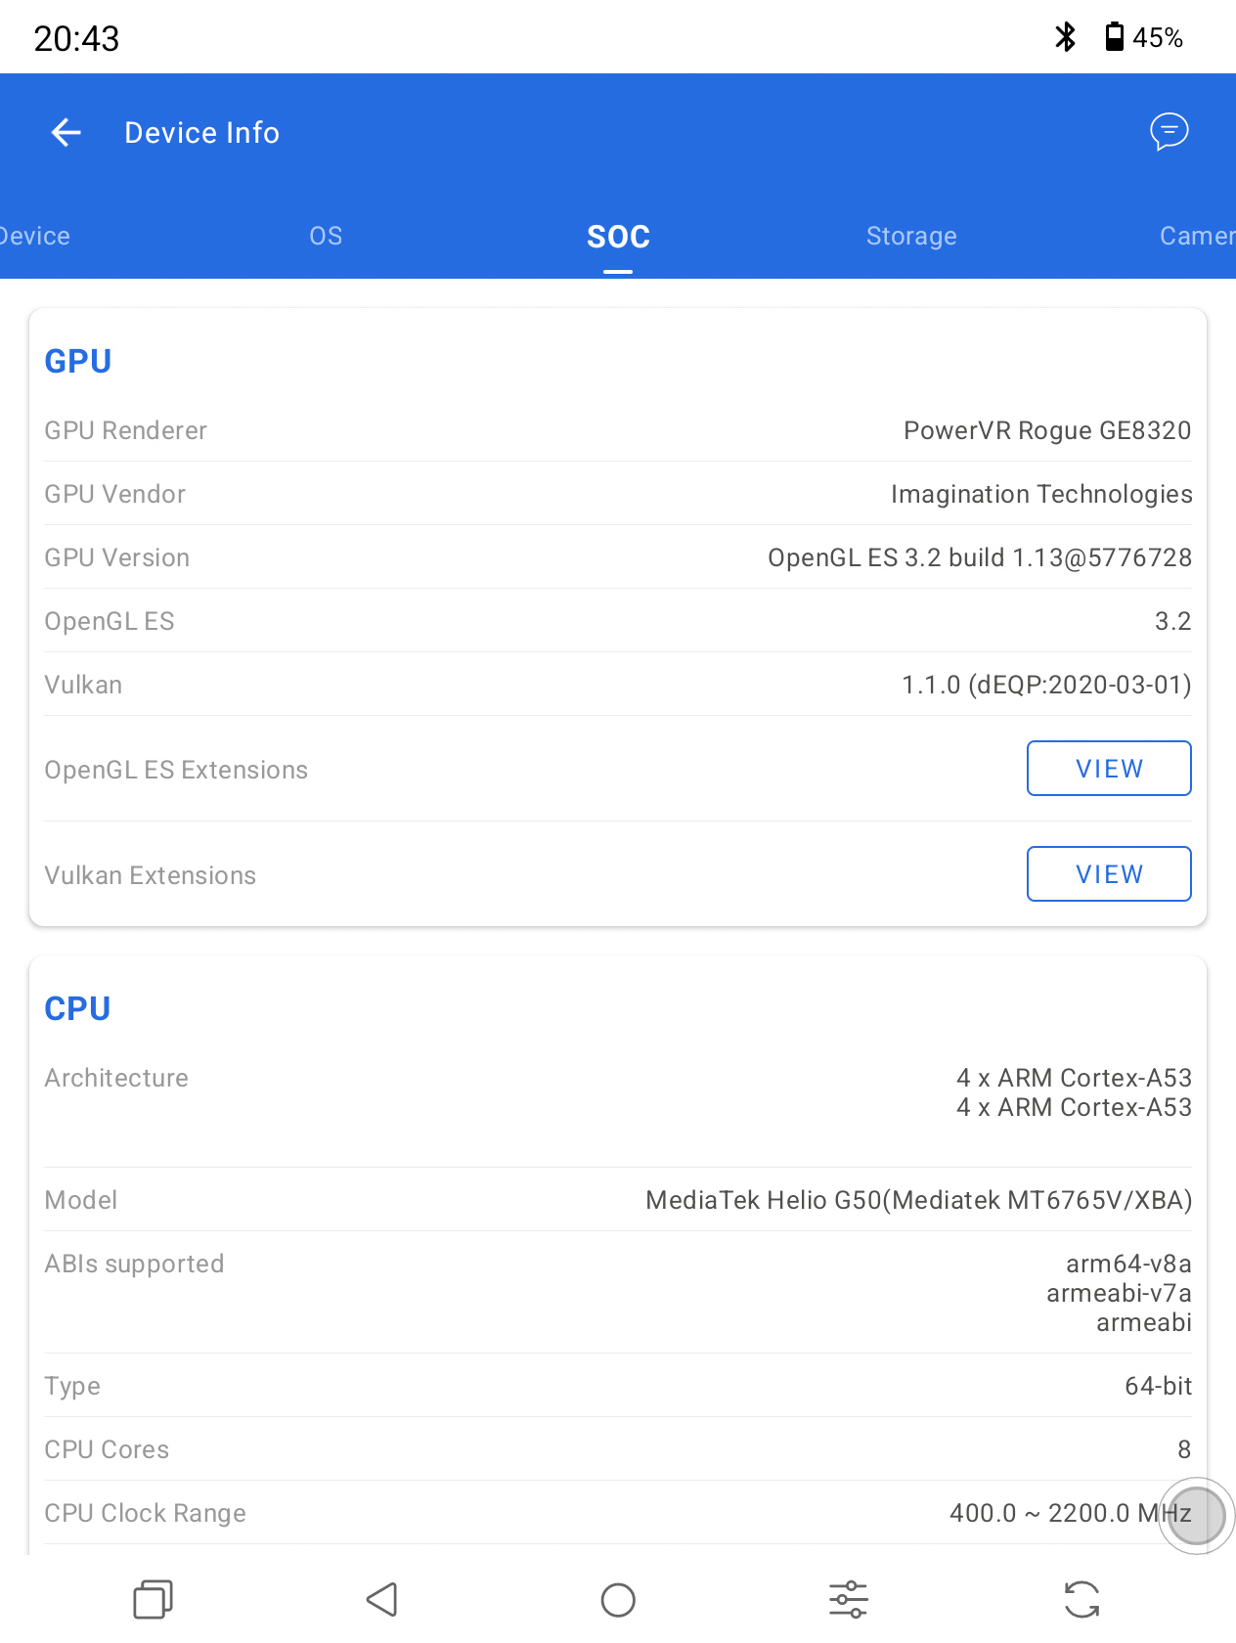This screenshot has width=1236, height=1643.
Task: Tap the Bluetooth status icon
Action: point(1065,37)
